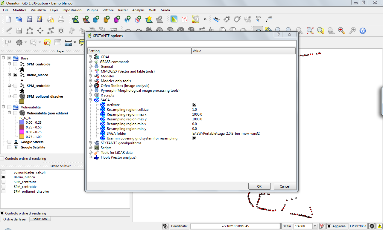Click OK in SEXTANTE options
The width and height of the screenshot is (383, 230).
(259, 186)
